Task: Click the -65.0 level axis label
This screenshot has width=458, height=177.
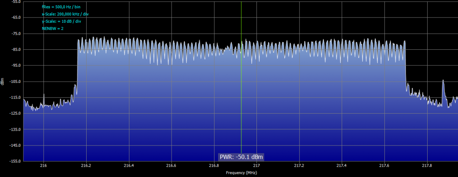Action: (x=16, y=17)
